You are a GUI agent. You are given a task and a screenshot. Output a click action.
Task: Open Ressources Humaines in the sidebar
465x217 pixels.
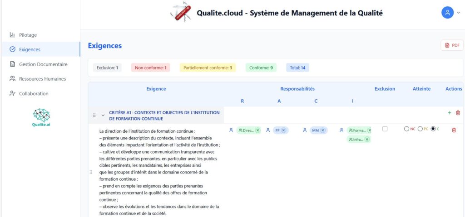point(42,79)
